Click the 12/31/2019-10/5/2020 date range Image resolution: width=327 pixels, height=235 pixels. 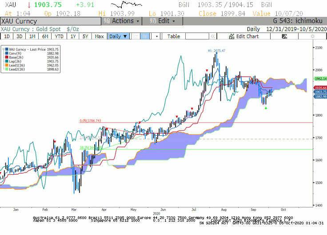click(296, 29)
